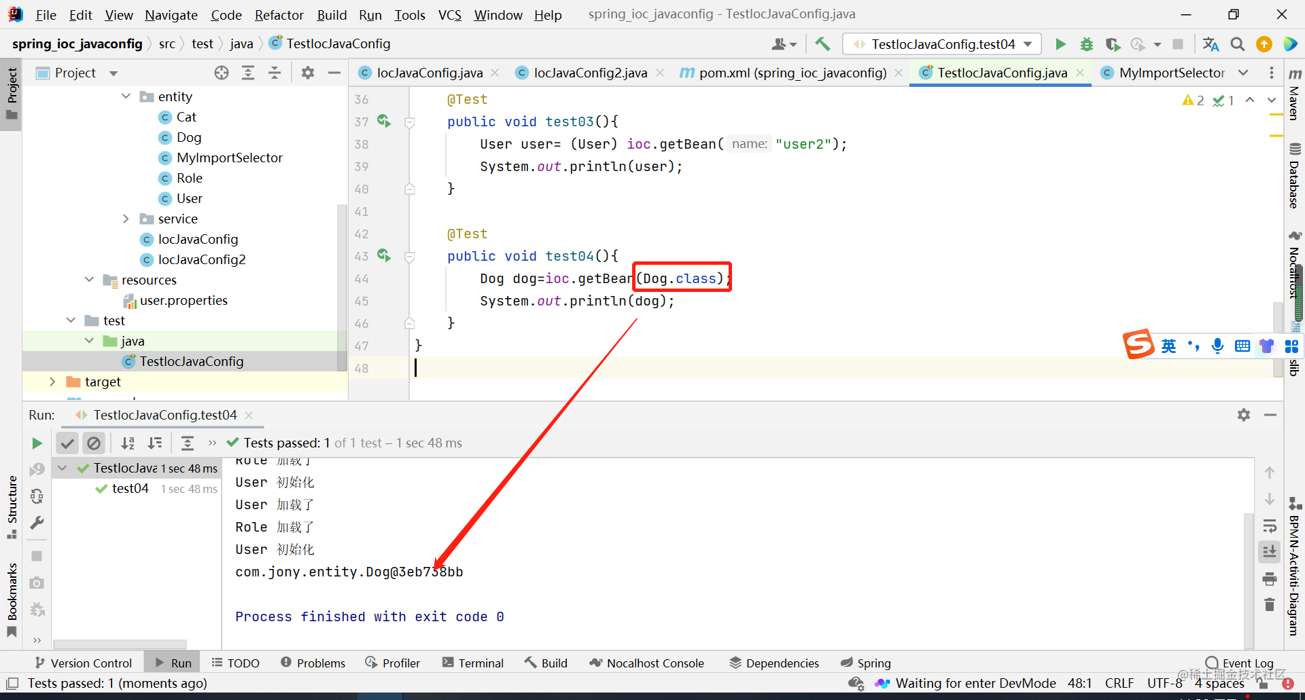
Task: Print the console output
Action: 1269,579
